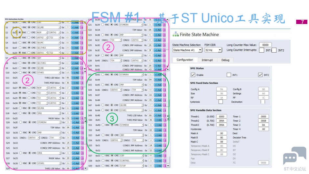This screenshot has width=309, height=174.
Task: Click the blue Add button on row S58
Action: click(x=158, y=161)
